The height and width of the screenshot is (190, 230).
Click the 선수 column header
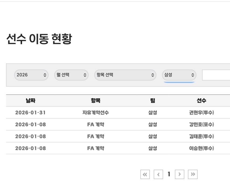pyautogui.click(x=201, y=101)
